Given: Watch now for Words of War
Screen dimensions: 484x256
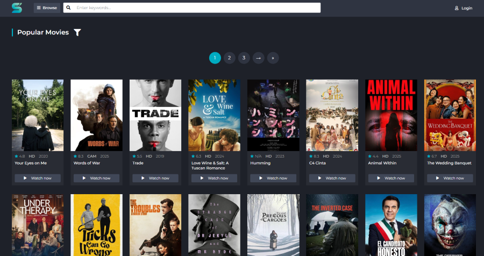Looking at the screenshot, I should 97,178.
